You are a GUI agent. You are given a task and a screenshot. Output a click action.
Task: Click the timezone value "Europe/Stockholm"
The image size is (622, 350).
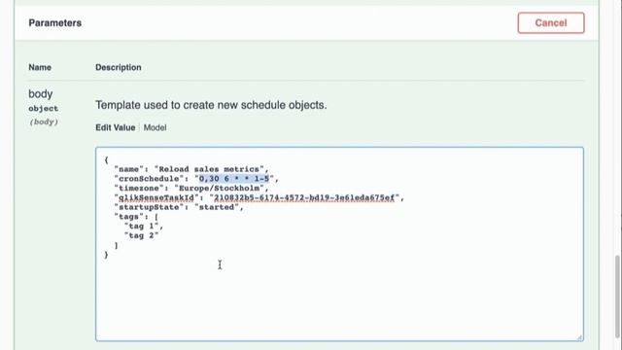coord(219,189)
